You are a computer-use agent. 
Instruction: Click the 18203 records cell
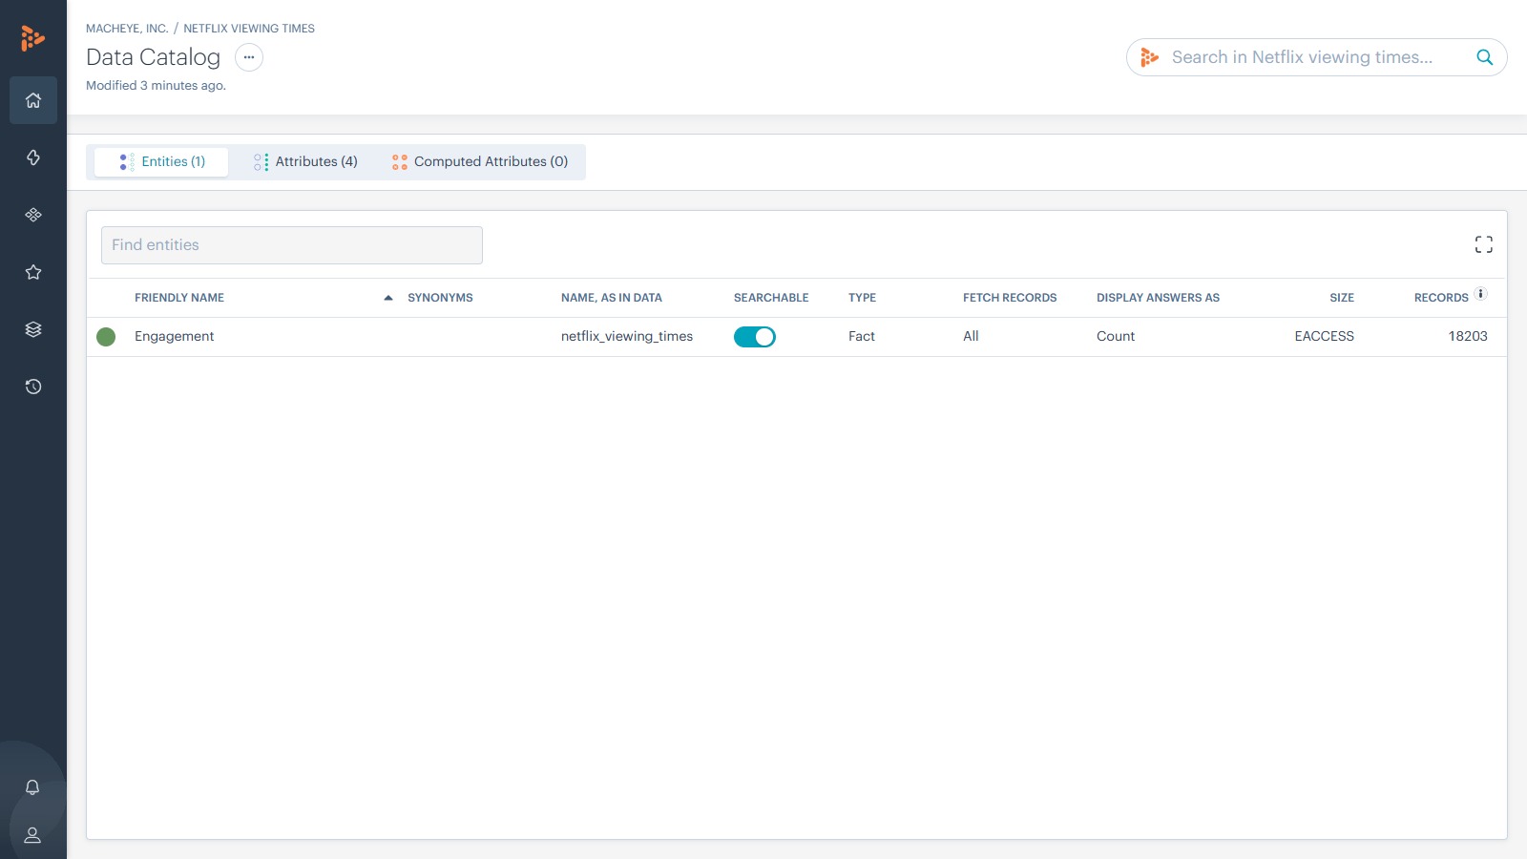tap(1468, 336)
